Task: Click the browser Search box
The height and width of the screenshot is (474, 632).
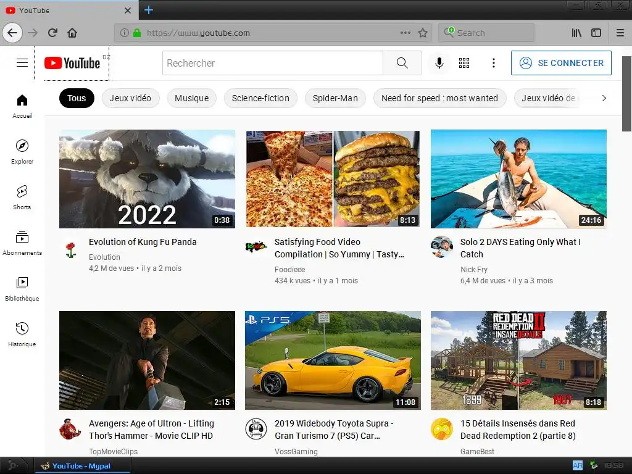Action: 486,33
